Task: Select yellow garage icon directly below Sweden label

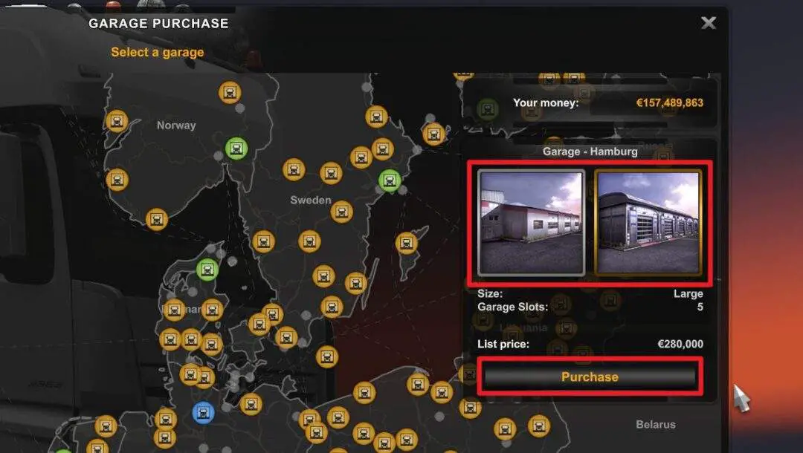Action: click(x=341, y=212)
